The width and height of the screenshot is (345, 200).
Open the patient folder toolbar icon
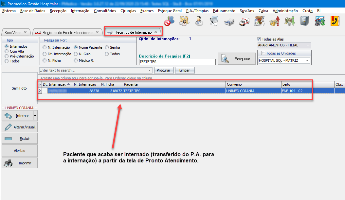click(x=184, y=22)
